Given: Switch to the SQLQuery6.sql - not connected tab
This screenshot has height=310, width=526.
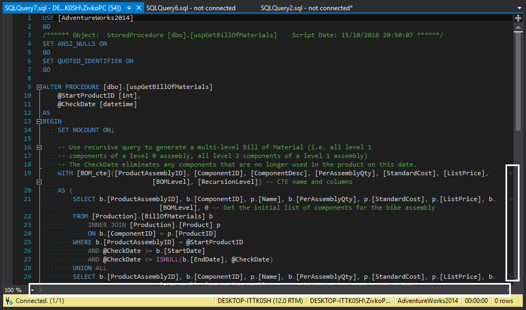Looking at the screenshot, I should click(x=191, y=8).
